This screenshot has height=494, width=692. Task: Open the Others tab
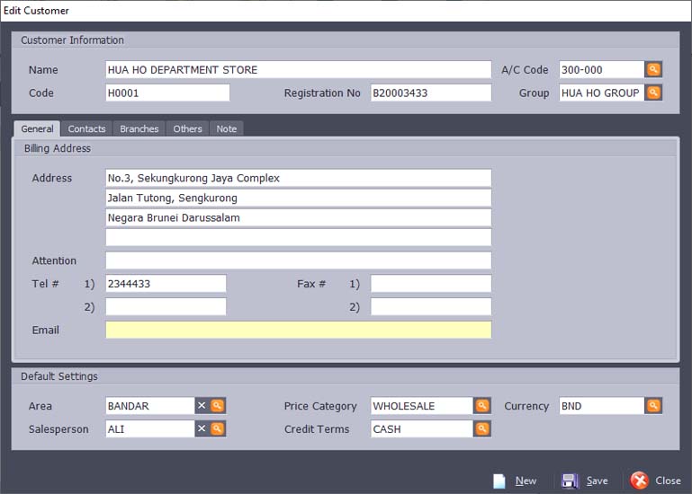coord(187,128)
